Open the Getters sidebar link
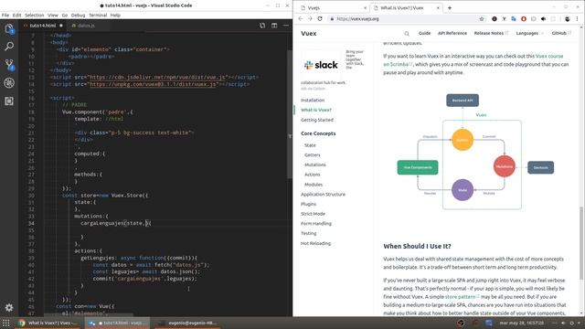Image resolution: width=585 pixels, height=329 pixels. [313, 154]
